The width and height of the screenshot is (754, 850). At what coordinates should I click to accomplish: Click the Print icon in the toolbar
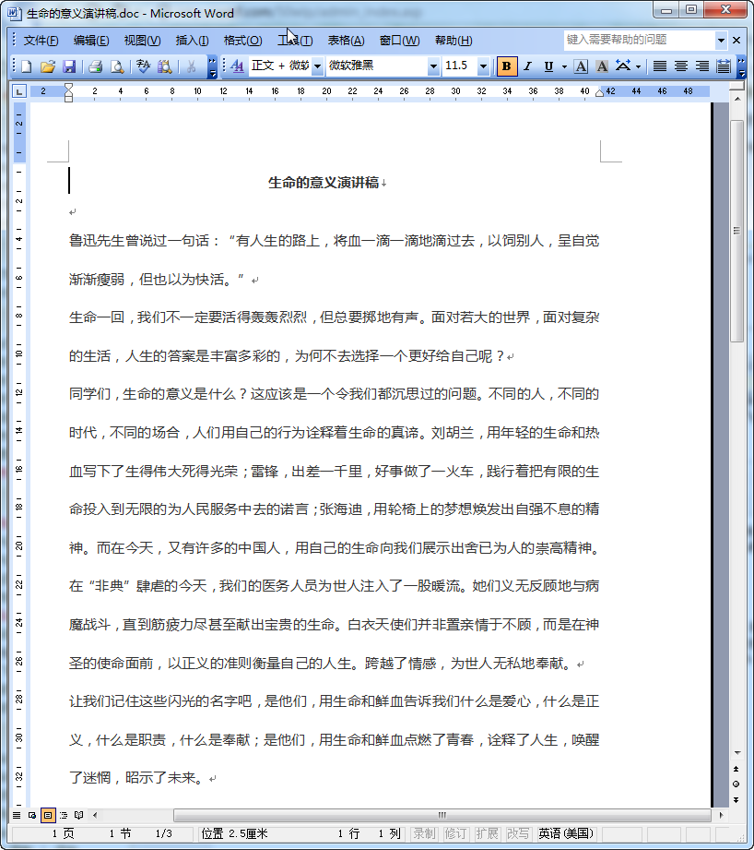click(x=95, y=66)
